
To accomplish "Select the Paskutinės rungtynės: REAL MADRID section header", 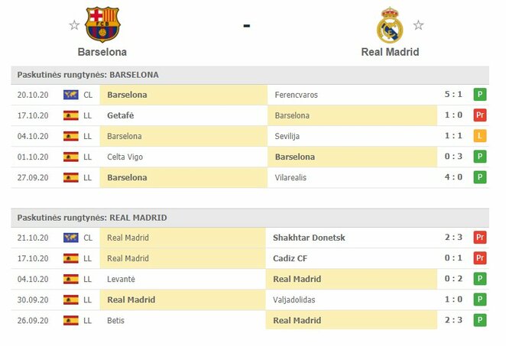I will click(x=92, y=218).
